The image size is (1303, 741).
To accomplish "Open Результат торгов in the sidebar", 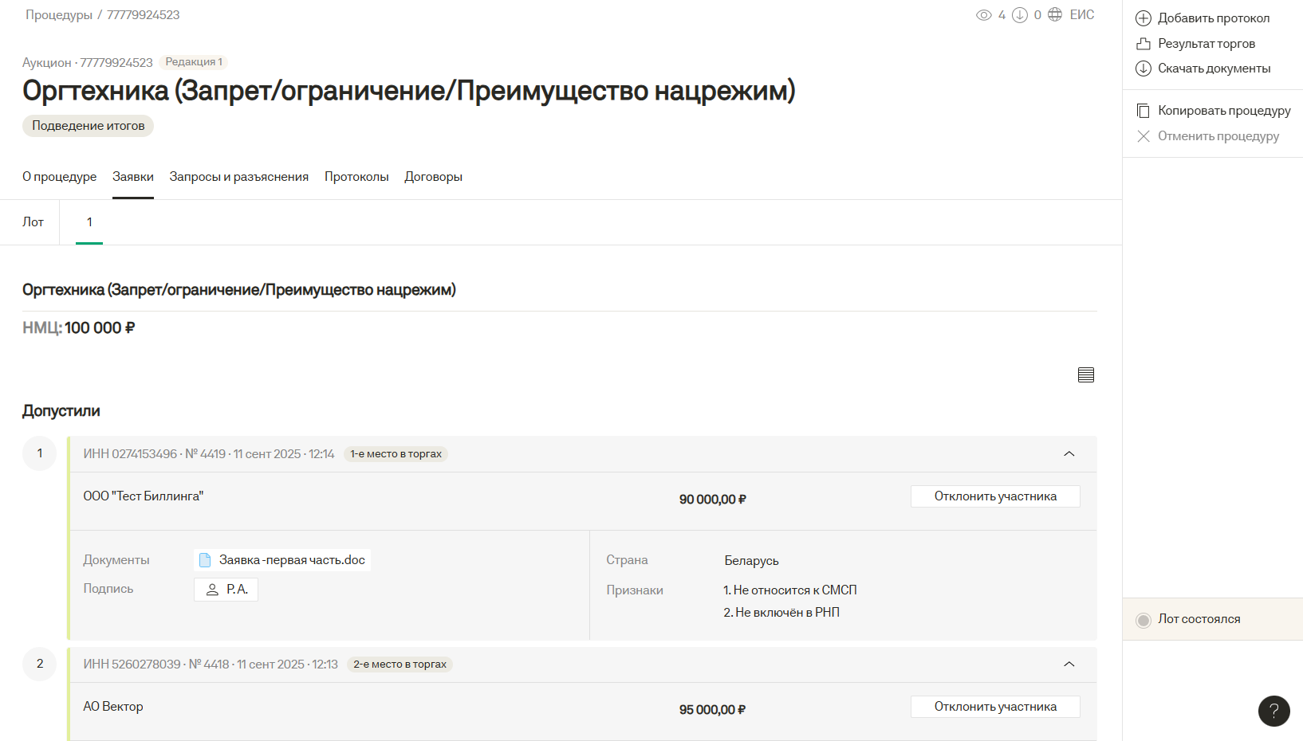I will pos(1206,44).
